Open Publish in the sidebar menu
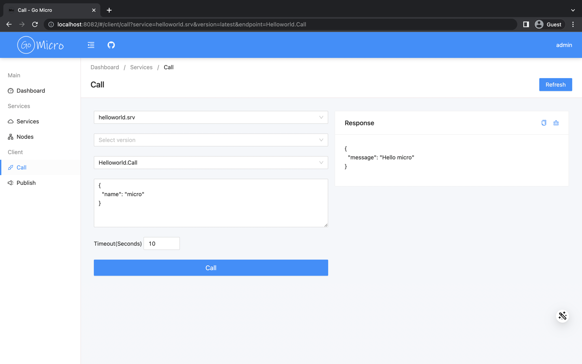The image size is (582, 364). (40, 183)
